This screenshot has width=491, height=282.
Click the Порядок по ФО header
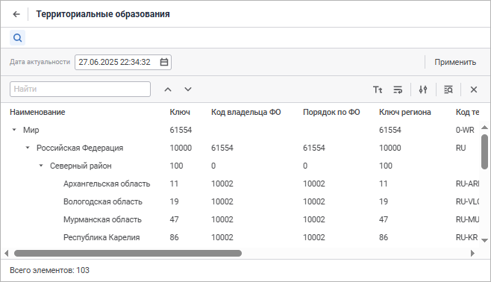[331, 112]
